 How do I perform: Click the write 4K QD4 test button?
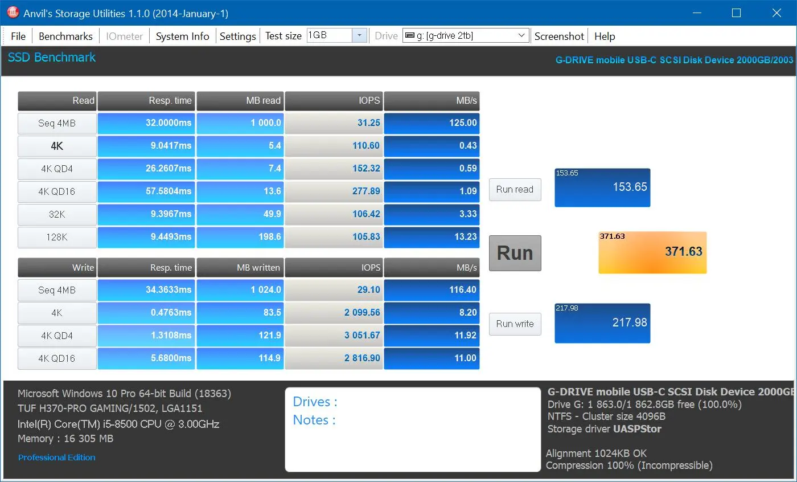(57, 336)
